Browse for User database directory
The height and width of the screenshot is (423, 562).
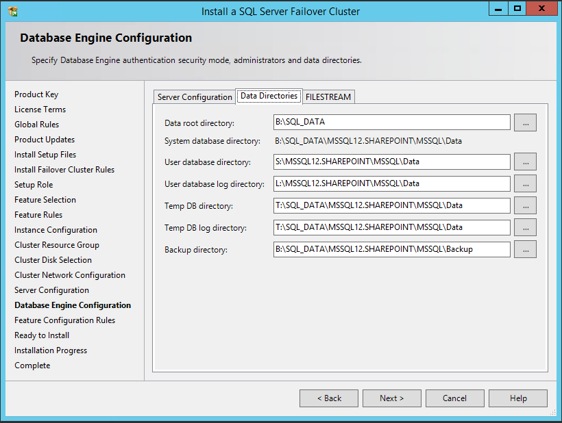pos(525,162)
